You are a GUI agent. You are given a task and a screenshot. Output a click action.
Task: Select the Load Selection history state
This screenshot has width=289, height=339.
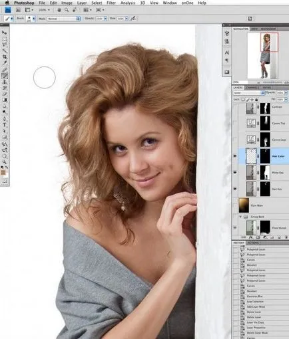[x=255, y=302]
